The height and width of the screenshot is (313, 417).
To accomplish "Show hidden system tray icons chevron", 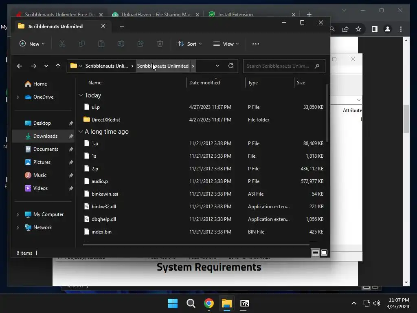I will [354, 303].
